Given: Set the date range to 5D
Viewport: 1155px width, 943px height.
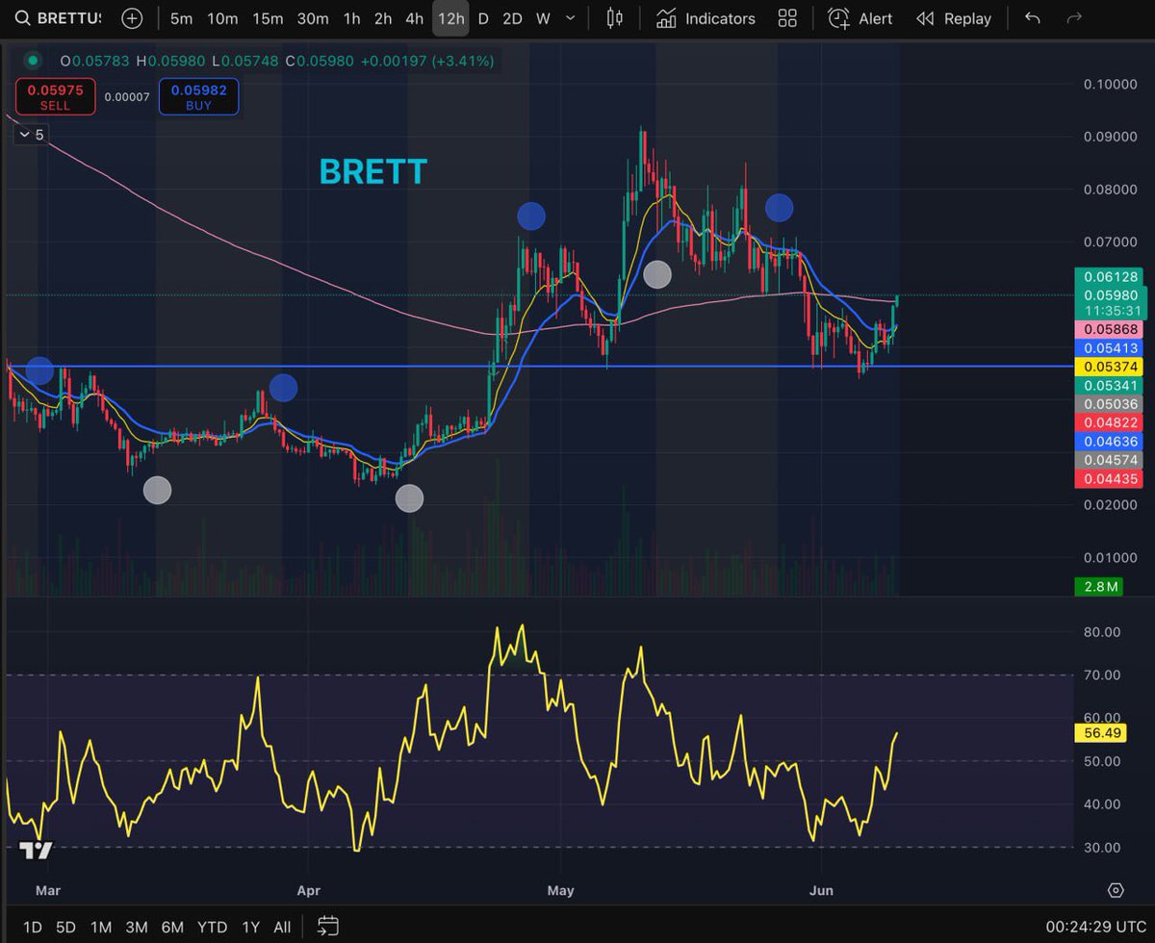Looking at the screenshot, I should 65,927.
